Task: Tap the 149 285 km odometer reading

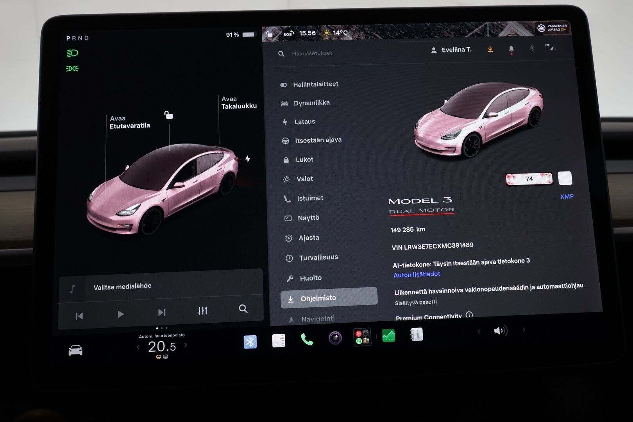Action: pos(408,230)
